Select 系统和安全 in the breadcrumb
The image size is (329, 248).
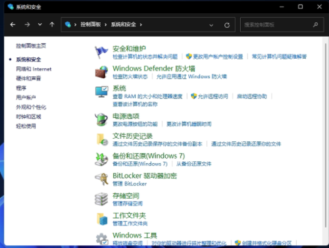pyautogui.click(x=124, y=24)
